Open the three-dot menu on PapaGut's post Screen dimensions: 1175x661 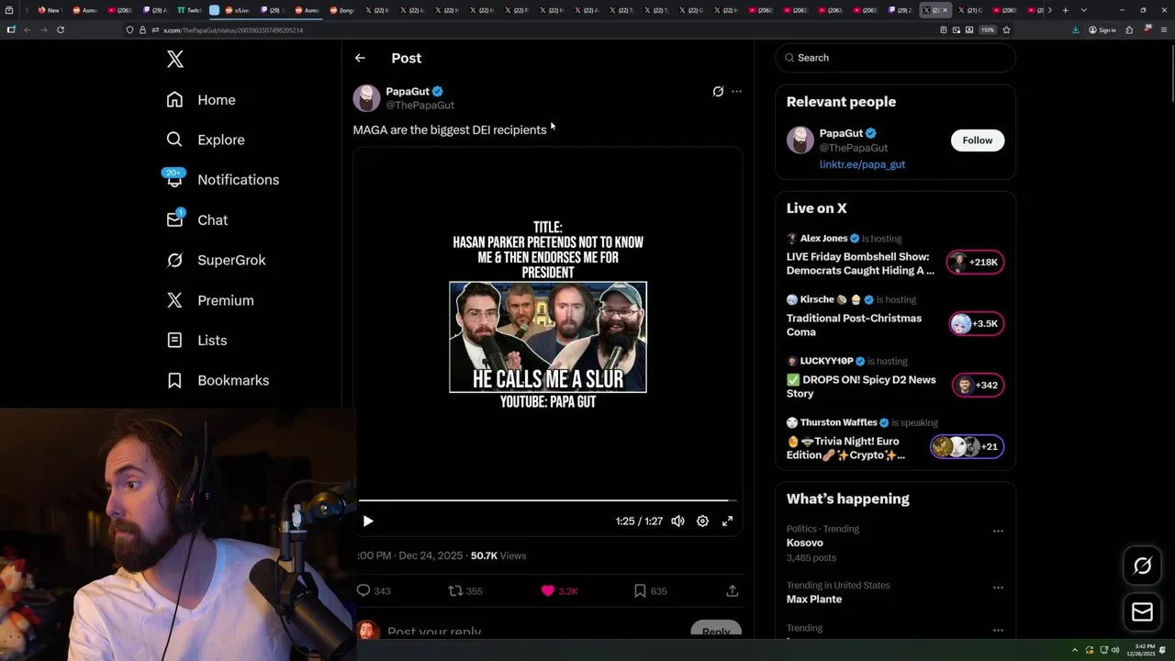(x=736, y=92)
